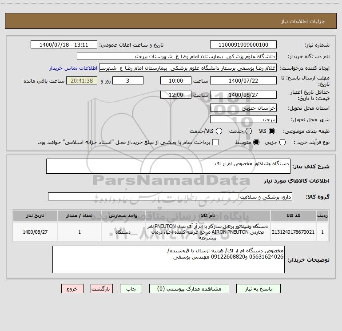Image resolution: width=342 pixels, height=331 pixels.
Task: Click the delivery city field بیرجند
Action: pos(243,120)
